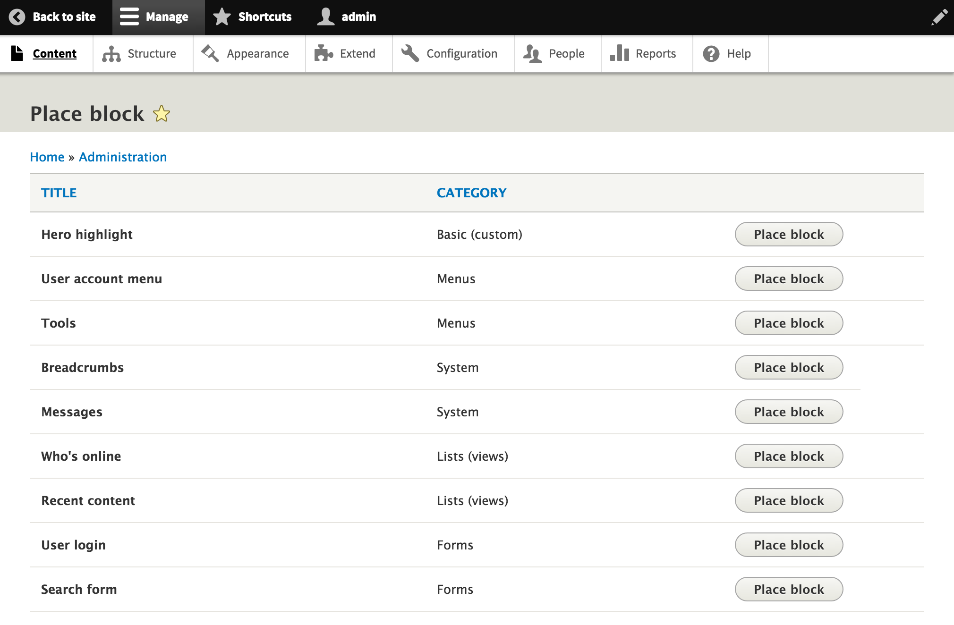
Task: Open the Administration breadcrumb link
Action: (122, 157)
